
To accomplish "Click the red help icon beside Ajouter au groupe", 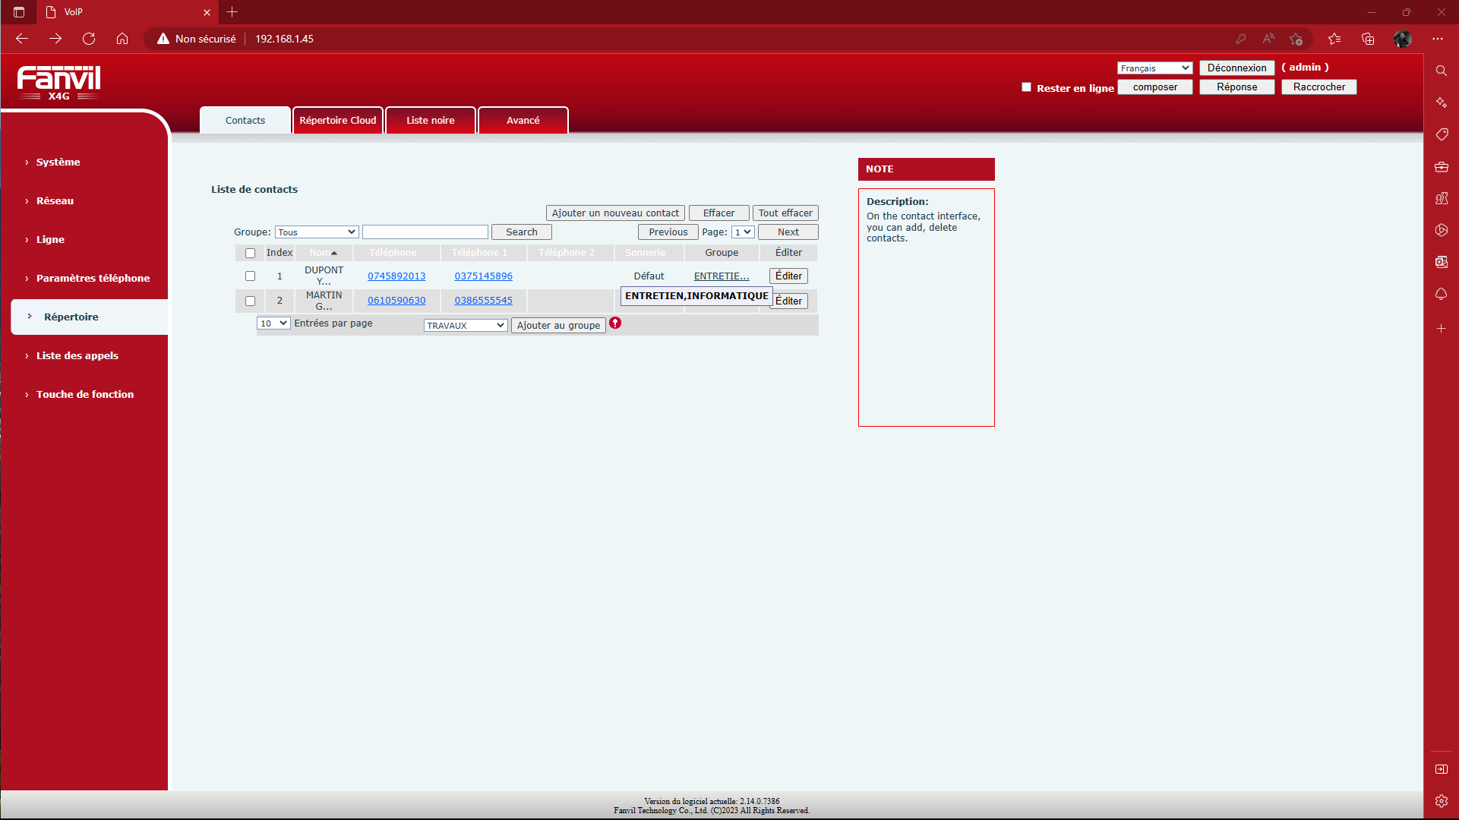I will pyautogui.click(x=615, y=323).
